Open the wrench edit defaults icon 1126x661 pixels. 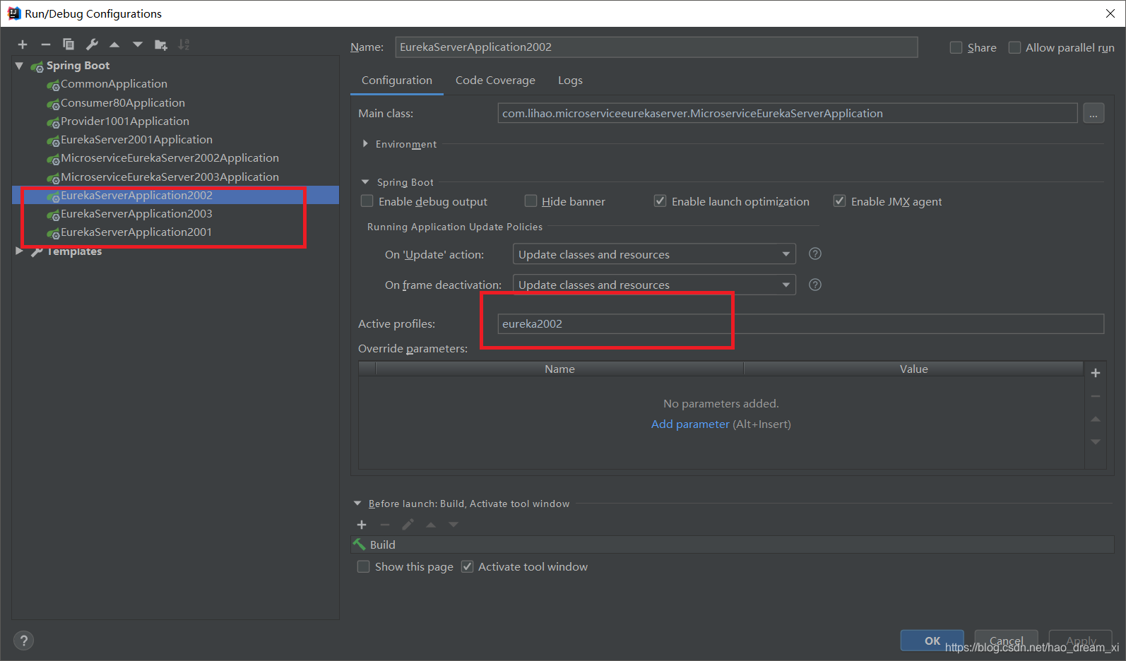[92, 44]
